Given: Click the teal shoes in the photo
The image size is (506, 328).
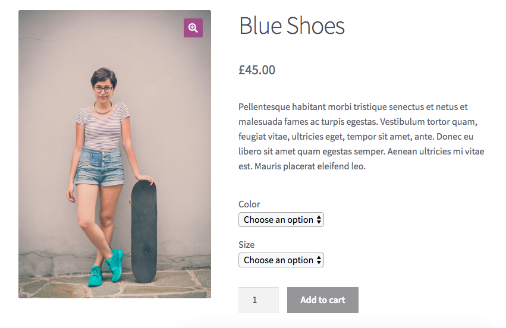Looking at the screenshot, I should click(106, 267).
